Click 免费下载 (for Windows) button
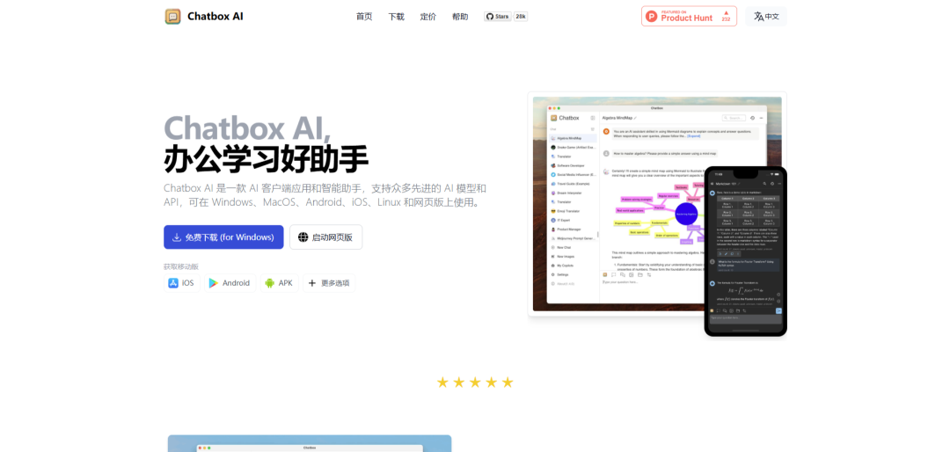 point(223,237)
